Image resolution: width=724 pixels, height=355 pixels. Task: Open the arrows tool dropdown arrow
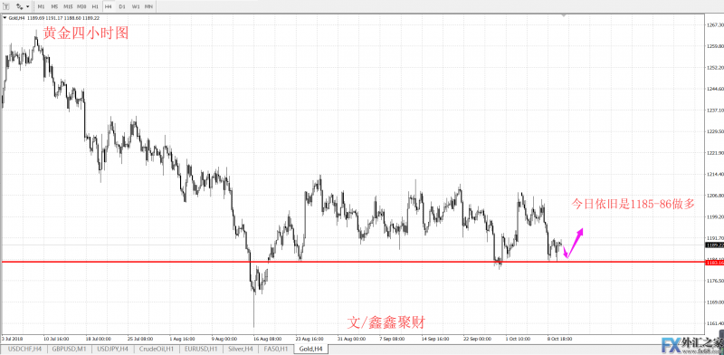coord(28,6)
